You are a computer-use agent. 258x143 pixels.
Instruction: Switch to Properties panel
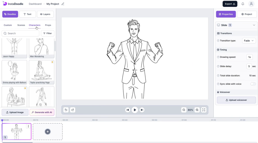[226, 14]
